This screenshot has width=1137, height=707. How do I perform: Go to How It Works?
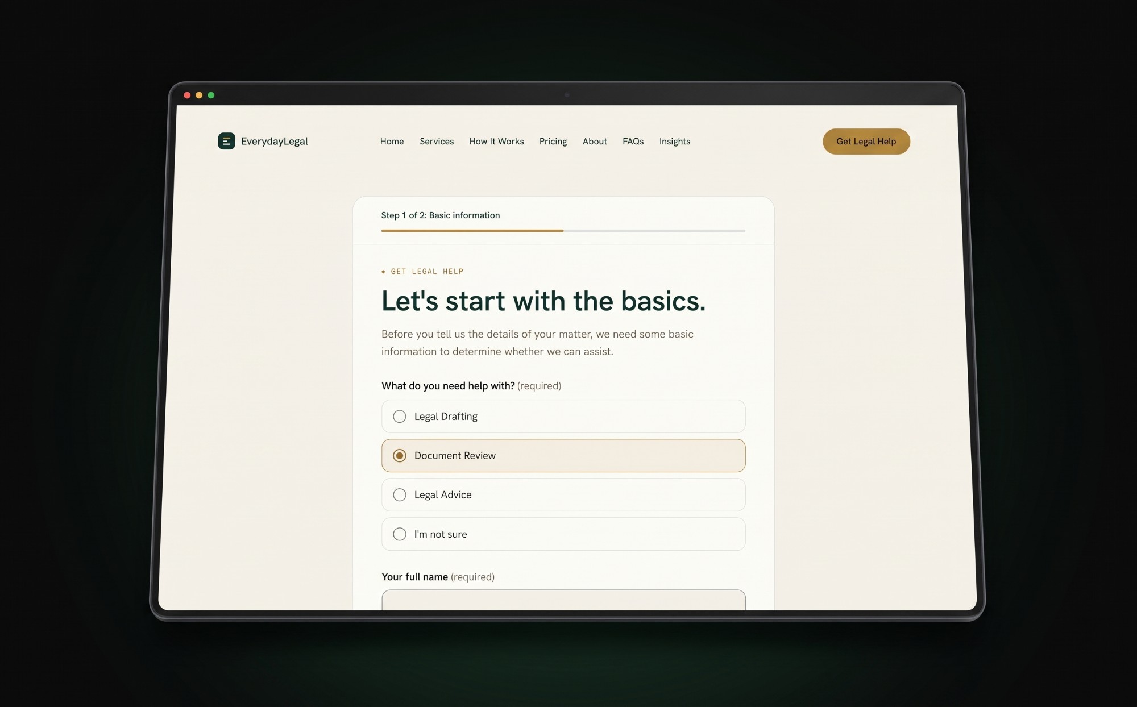pos(496,141)
